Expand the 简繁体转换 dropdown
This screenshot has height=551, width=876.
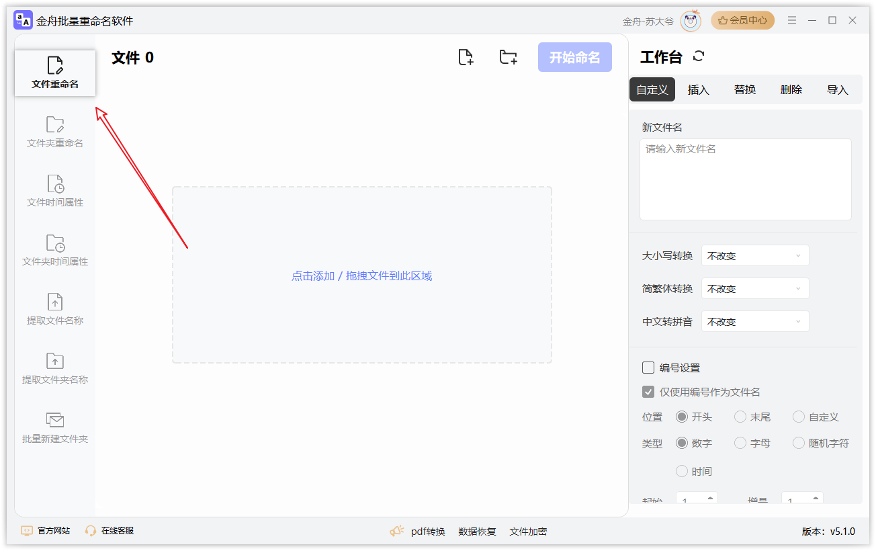(755, 289)
